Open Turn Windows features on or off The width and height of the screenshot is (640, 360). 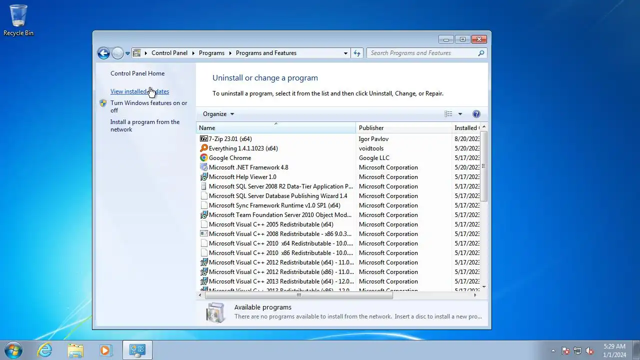coord(148,106)
